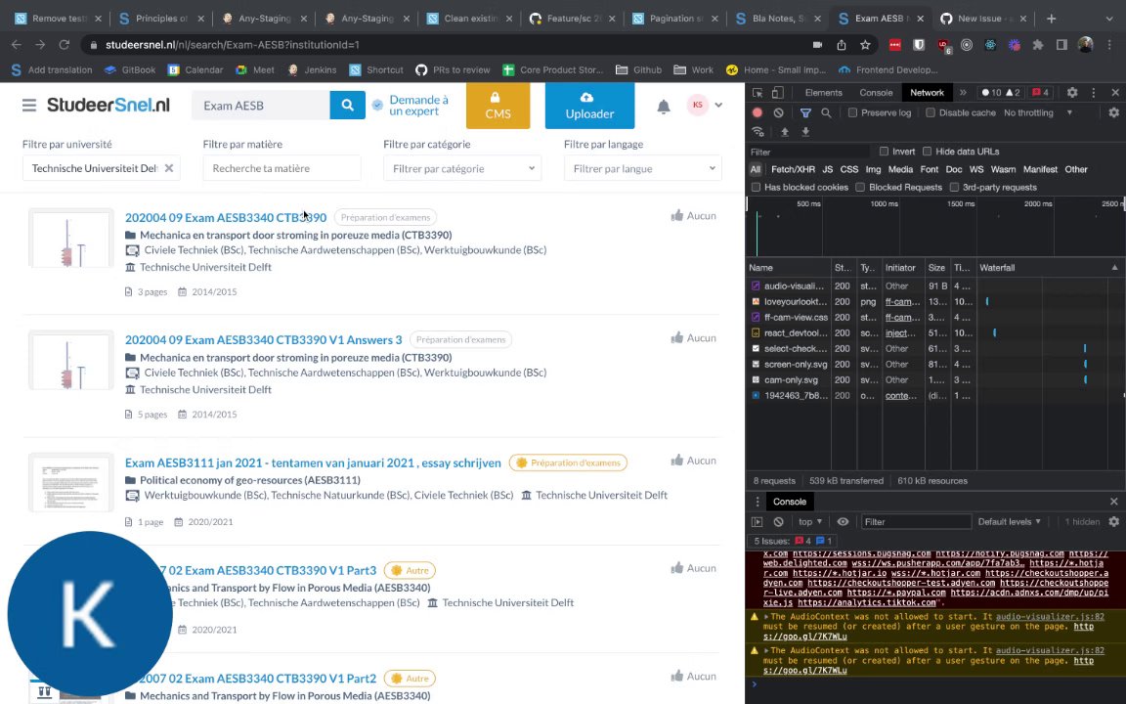The height and width of the screenshot is (704, 1126).
Task: Clear the network log
Action: pyautogui.click(x=778, y=112)
